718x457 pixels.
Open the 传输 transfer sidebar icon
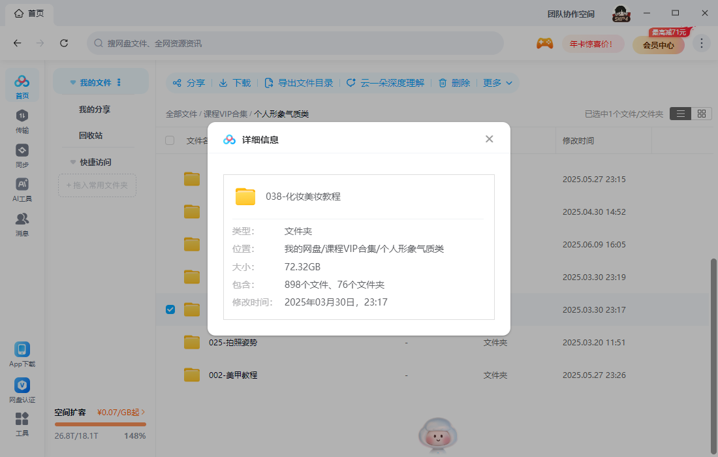[22, 120]
